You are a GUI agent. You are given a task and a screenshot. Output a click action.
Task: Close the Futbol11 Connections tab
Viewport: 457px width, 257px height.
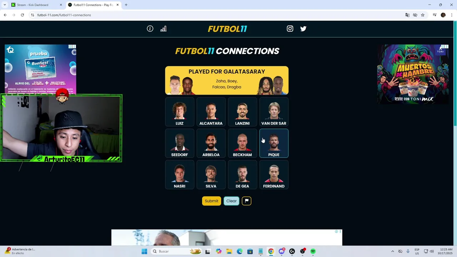point(117,5)
